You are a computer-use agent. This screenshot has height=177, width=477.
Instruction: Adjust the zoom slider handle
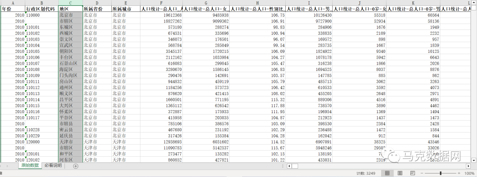pos(441,173)
